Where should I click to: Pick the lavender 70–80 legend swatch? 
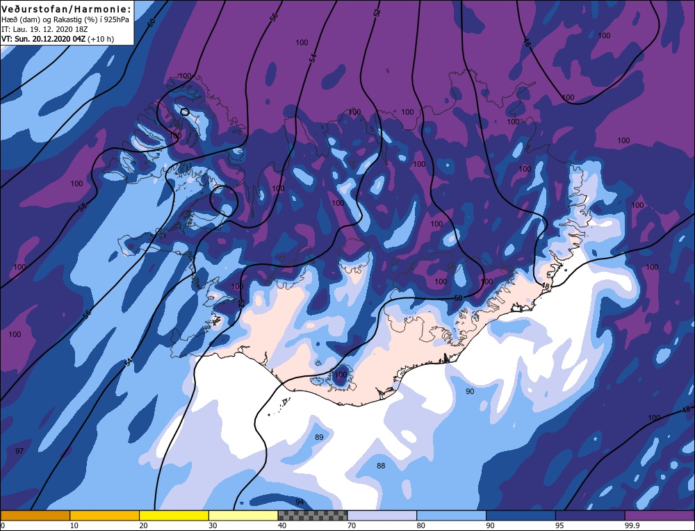pyautogui.click(x=382, y=515)
